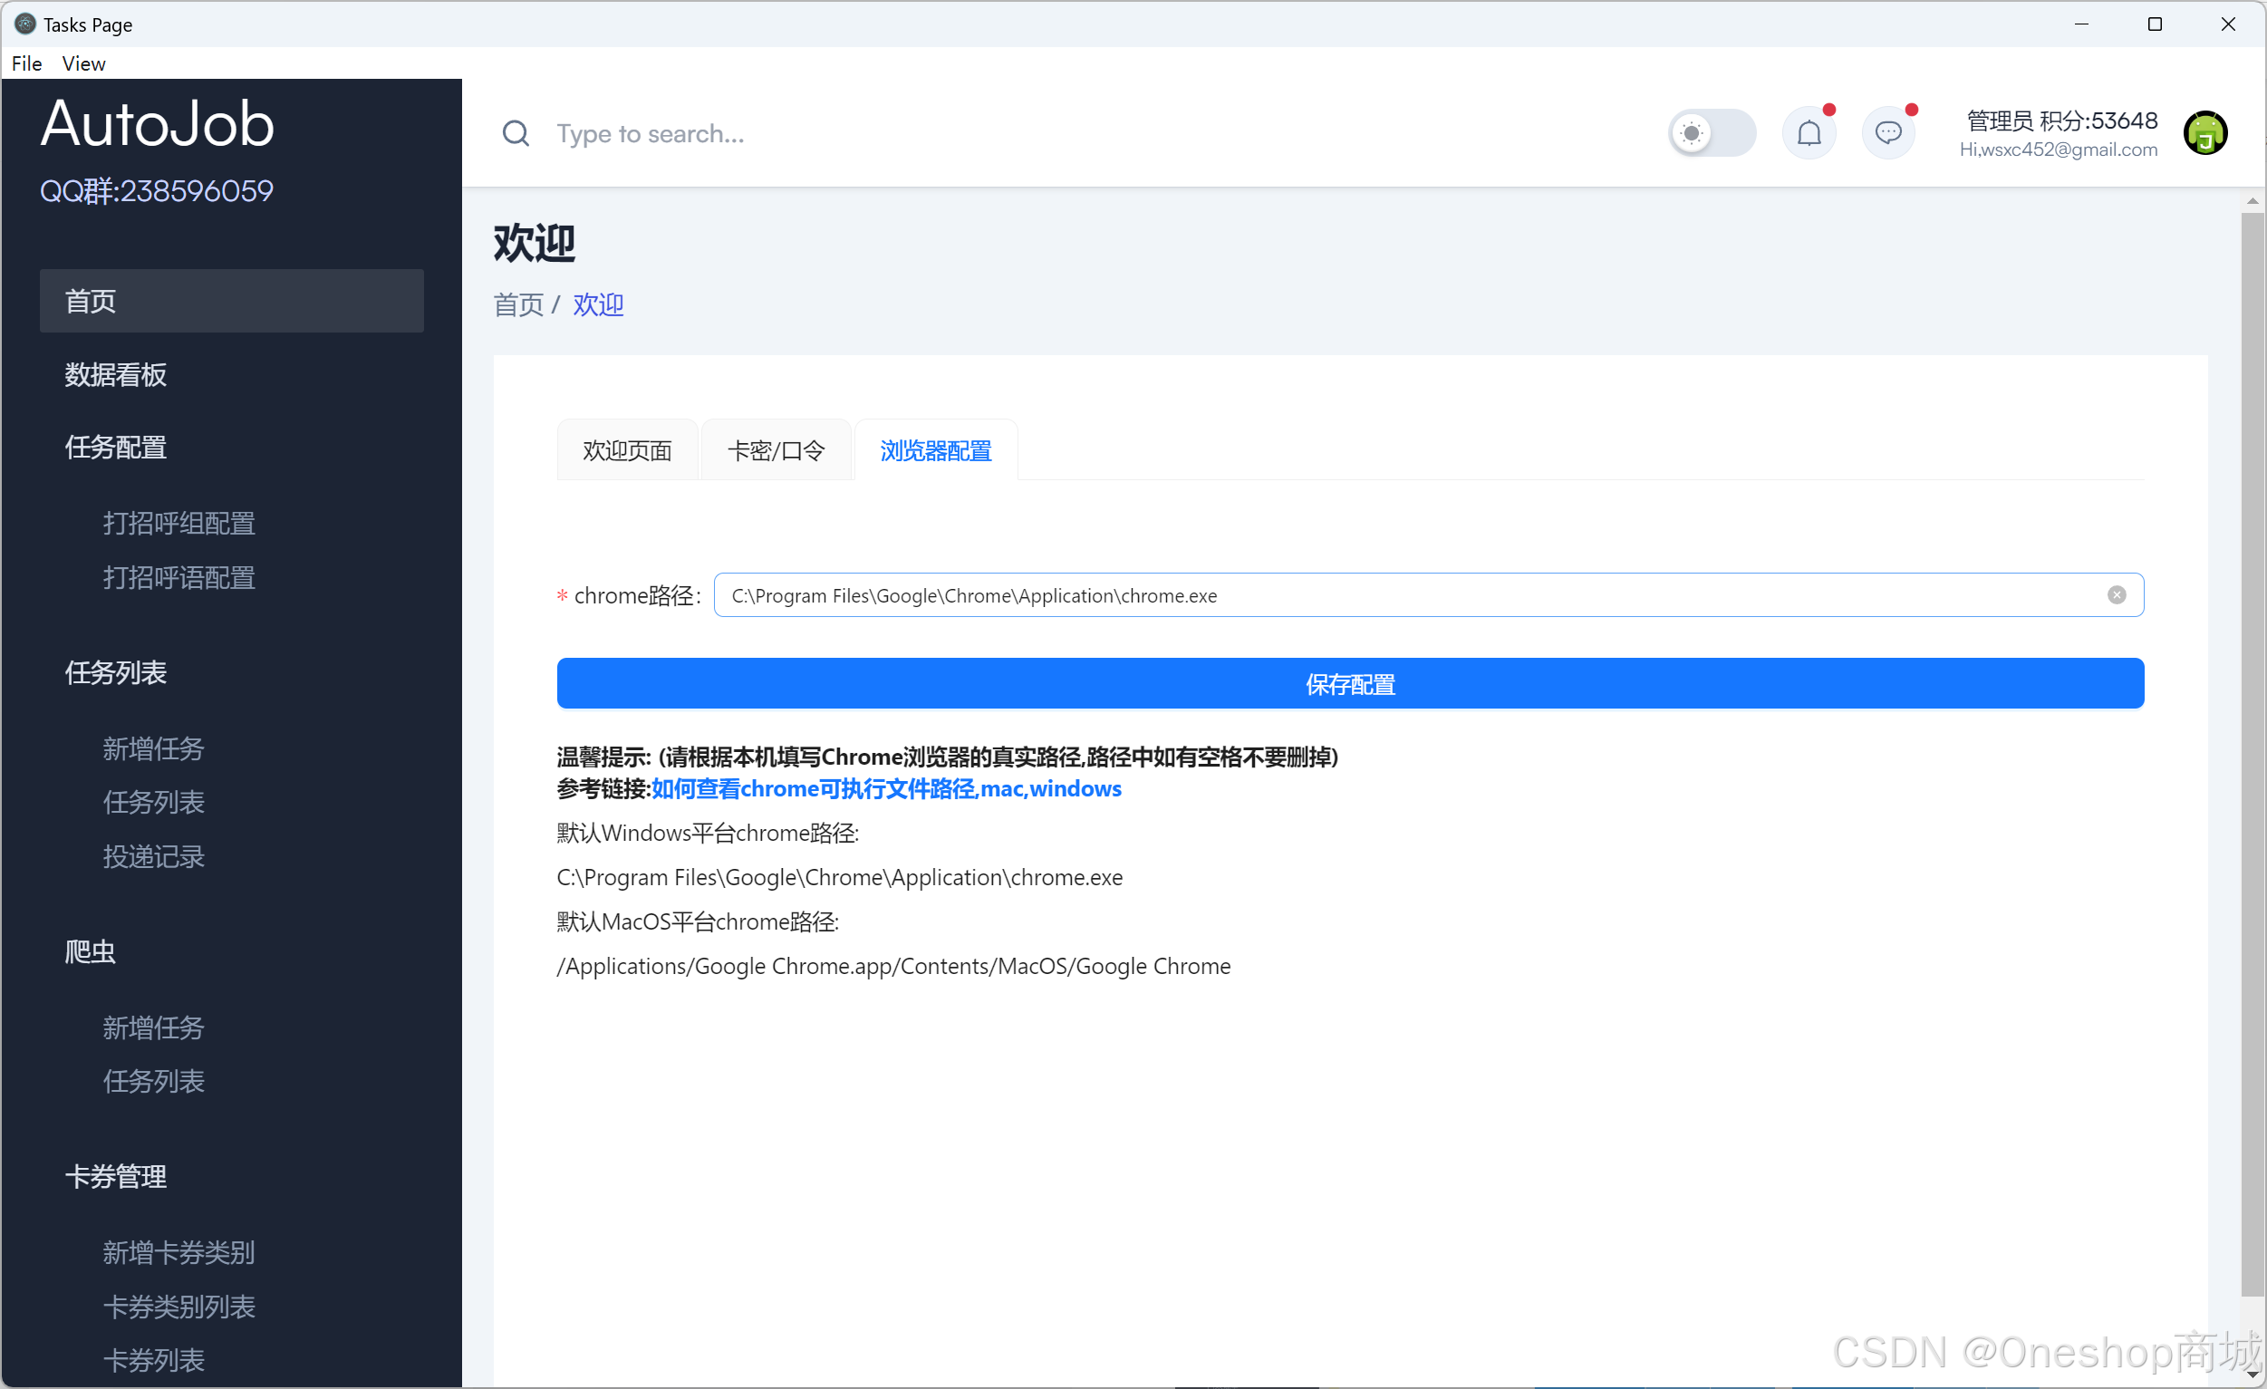Open 打招呼组配置 in sidebar
Screen dimensions: 2267x1389
coord(179,524)
